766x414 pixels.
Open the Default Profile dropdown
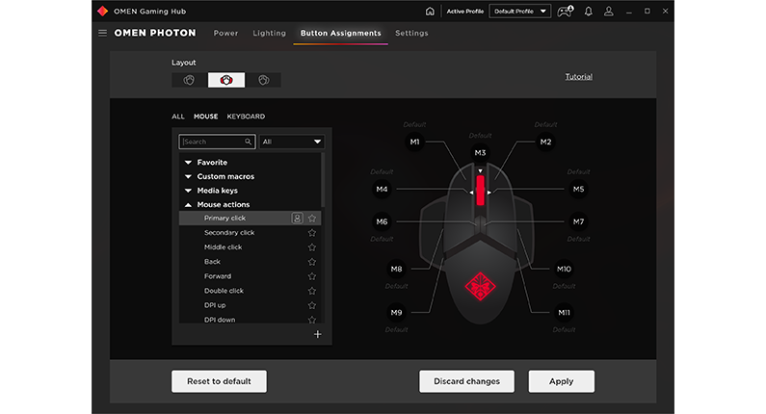point(519,12)
